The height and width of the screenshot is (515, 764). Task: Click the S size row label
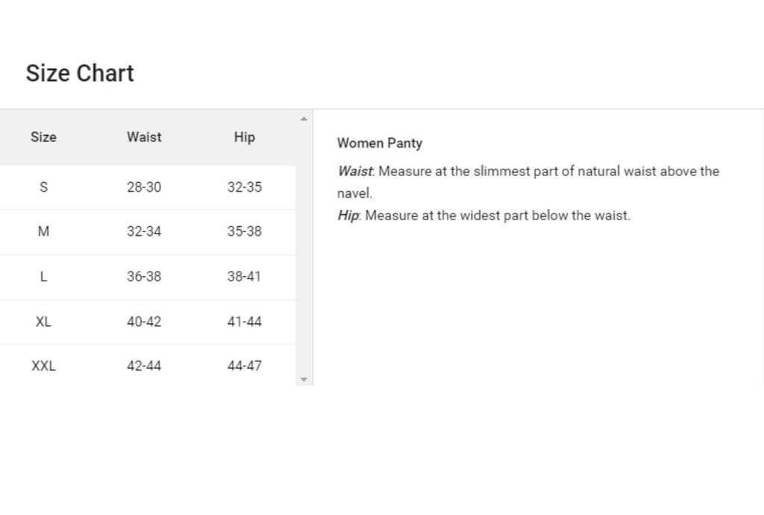coord(43,187)
